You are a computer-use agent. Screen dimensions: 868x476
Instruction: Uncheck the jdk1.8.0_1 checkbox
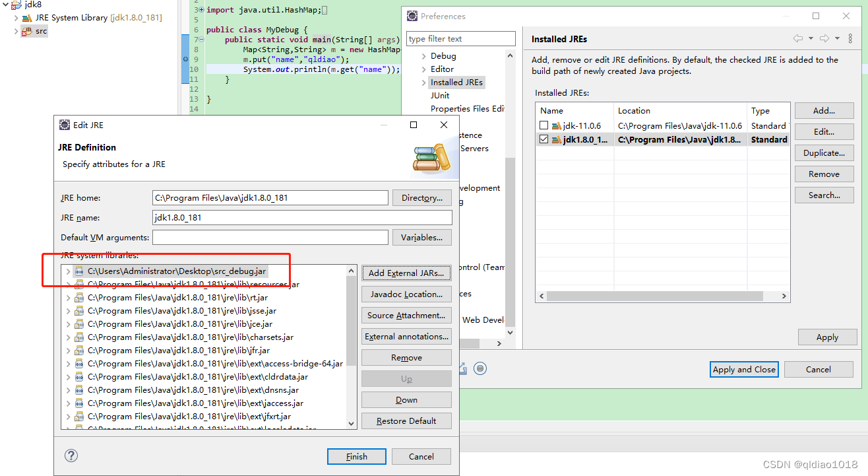point(545,139)
